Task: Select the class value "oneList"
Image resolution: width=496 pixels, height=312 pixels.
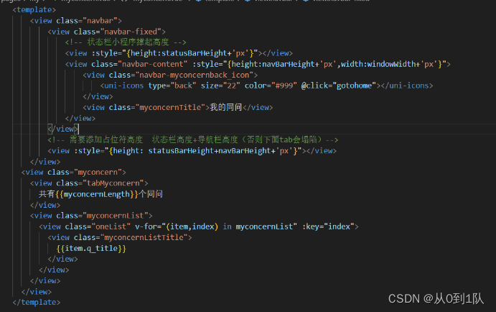Action: coord(111,226)
